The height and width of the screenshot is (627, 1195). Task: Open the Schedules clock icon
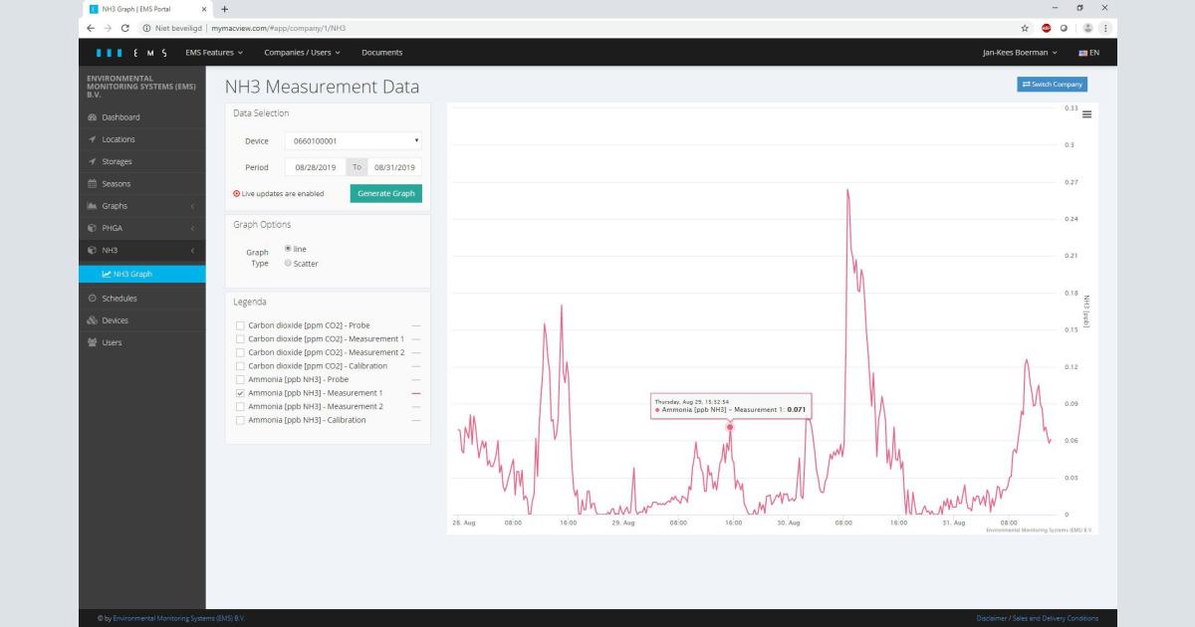pos(91,298)
